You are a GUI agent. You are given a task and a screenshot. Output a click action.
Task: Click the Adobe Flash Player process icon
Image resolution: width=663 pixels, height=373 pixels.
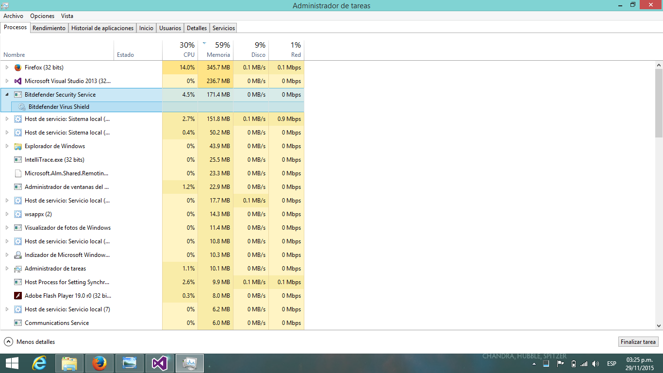point(18,296)
